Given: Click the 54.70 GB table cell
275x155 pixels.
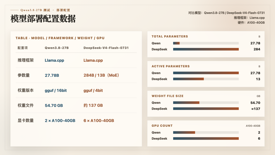Looking at the screenshot, I should pos(54,106).
